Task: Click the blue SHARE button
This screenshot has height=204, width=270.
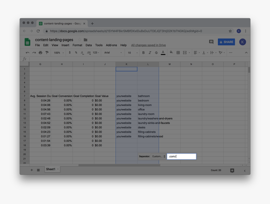Action: [x=226, y=42]
